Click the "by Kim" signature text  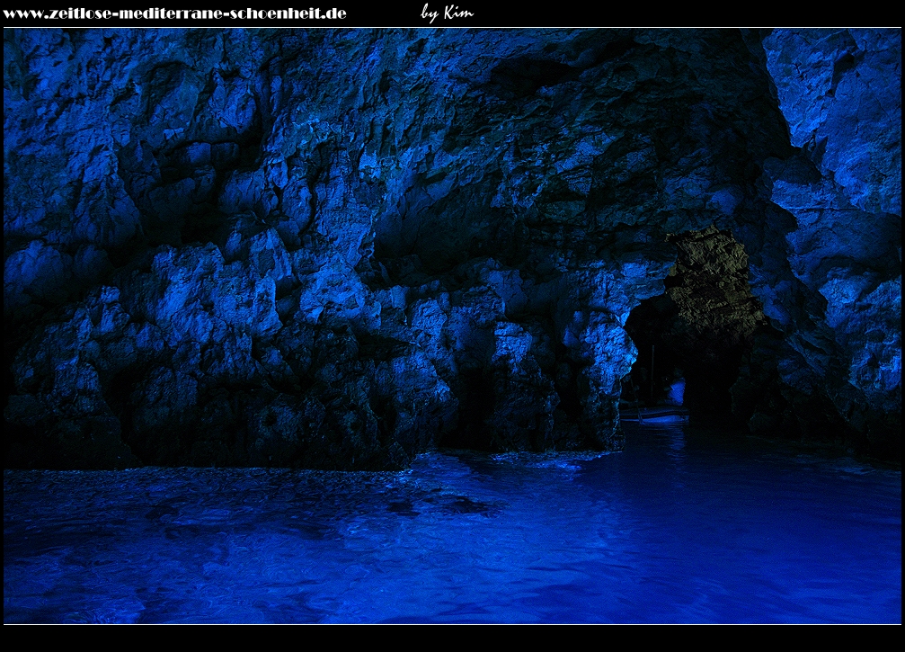tap(447, 13)
